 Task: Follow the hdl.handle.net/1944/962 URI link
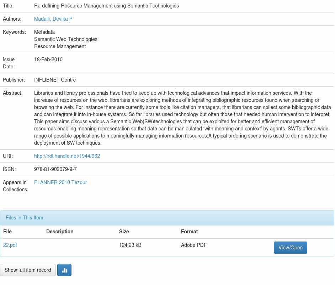(67, 156)
